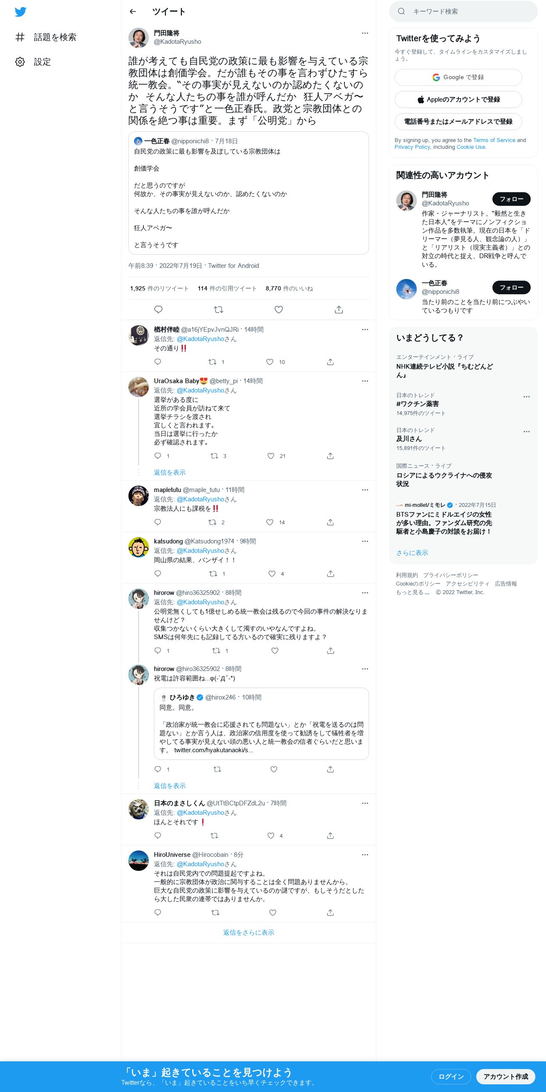Screen dimensions: 546x1092
Task: Expand trends with さらに表示
Action: click(x=412, y=553)
